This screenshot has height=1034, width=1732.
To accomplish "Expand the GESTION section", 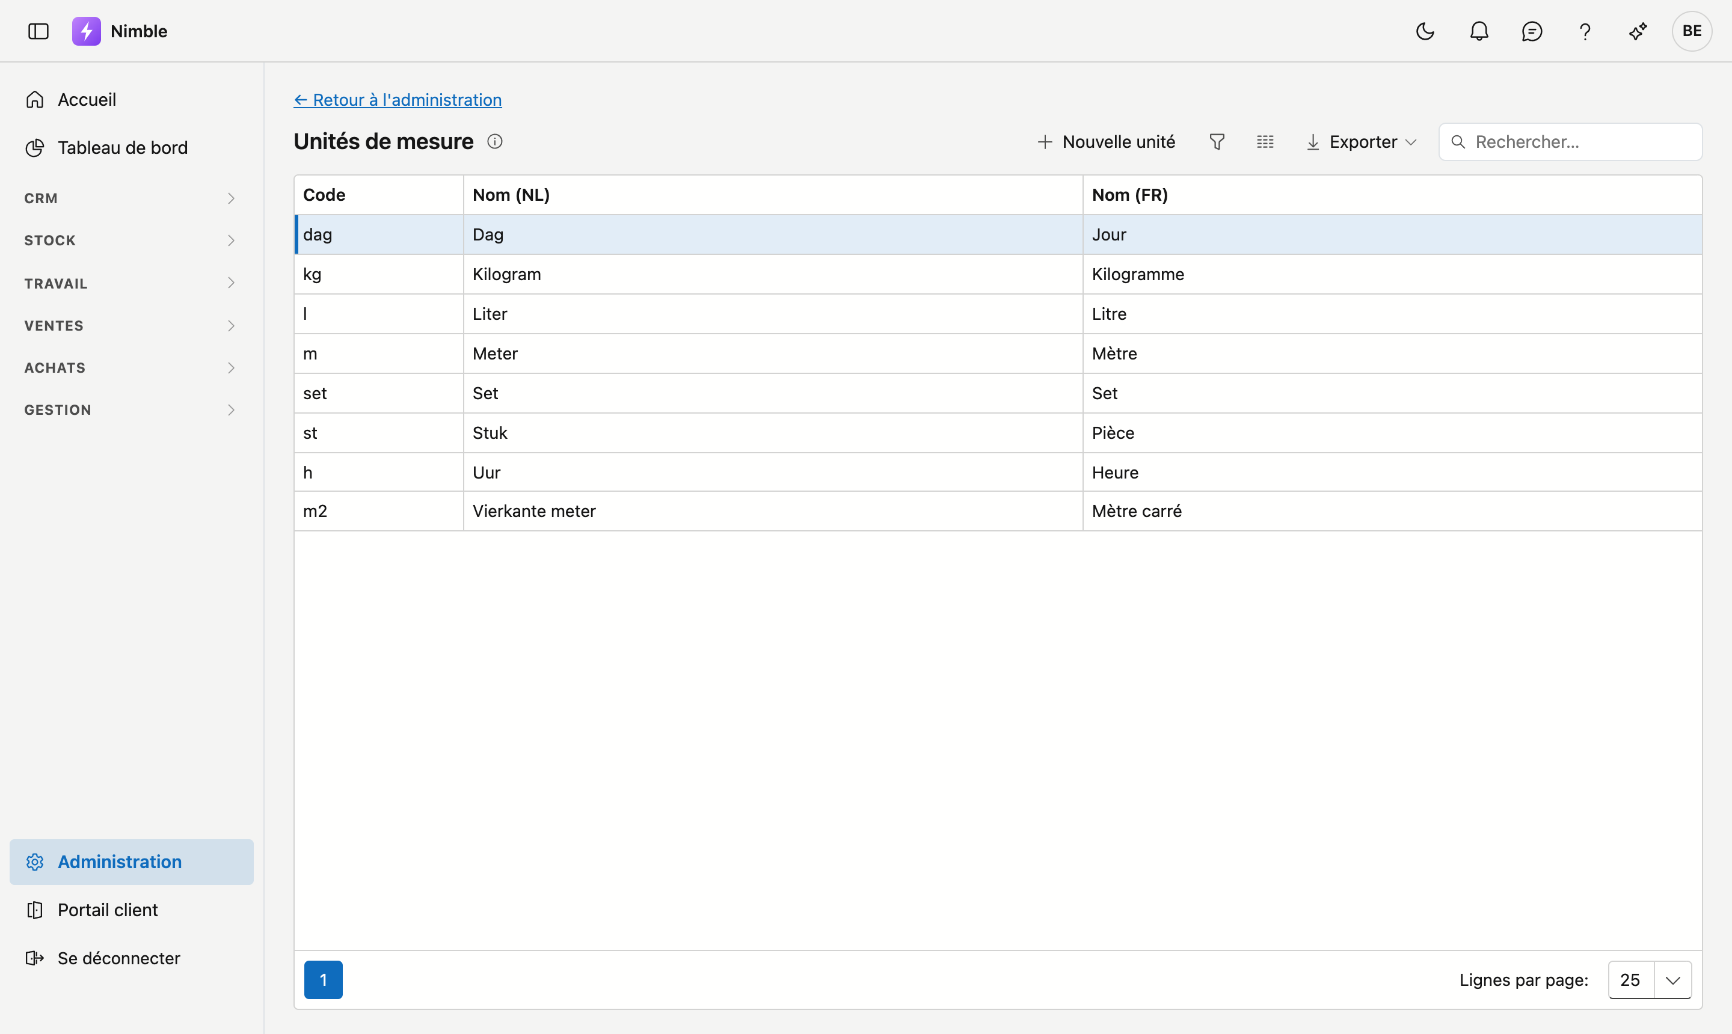I will coord(131,410).
